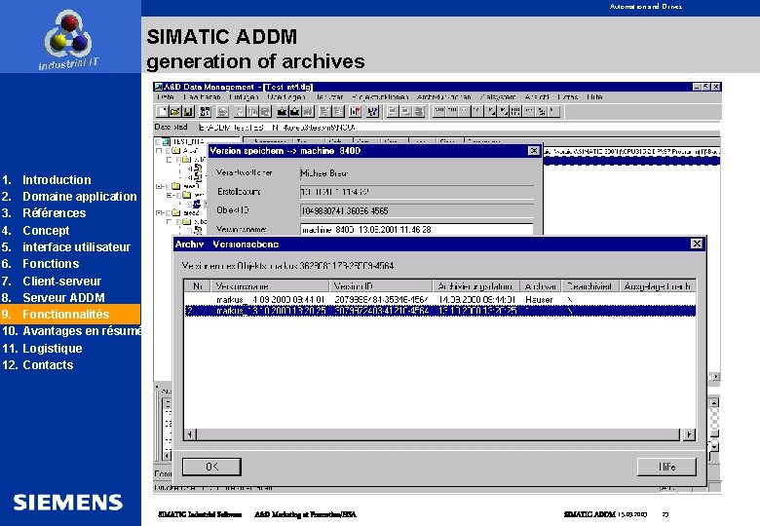Click main window's lower-right scroll up arrow
Image resolution: width=760 pixels, height=526 pixels.
click(x=714, y=403)
